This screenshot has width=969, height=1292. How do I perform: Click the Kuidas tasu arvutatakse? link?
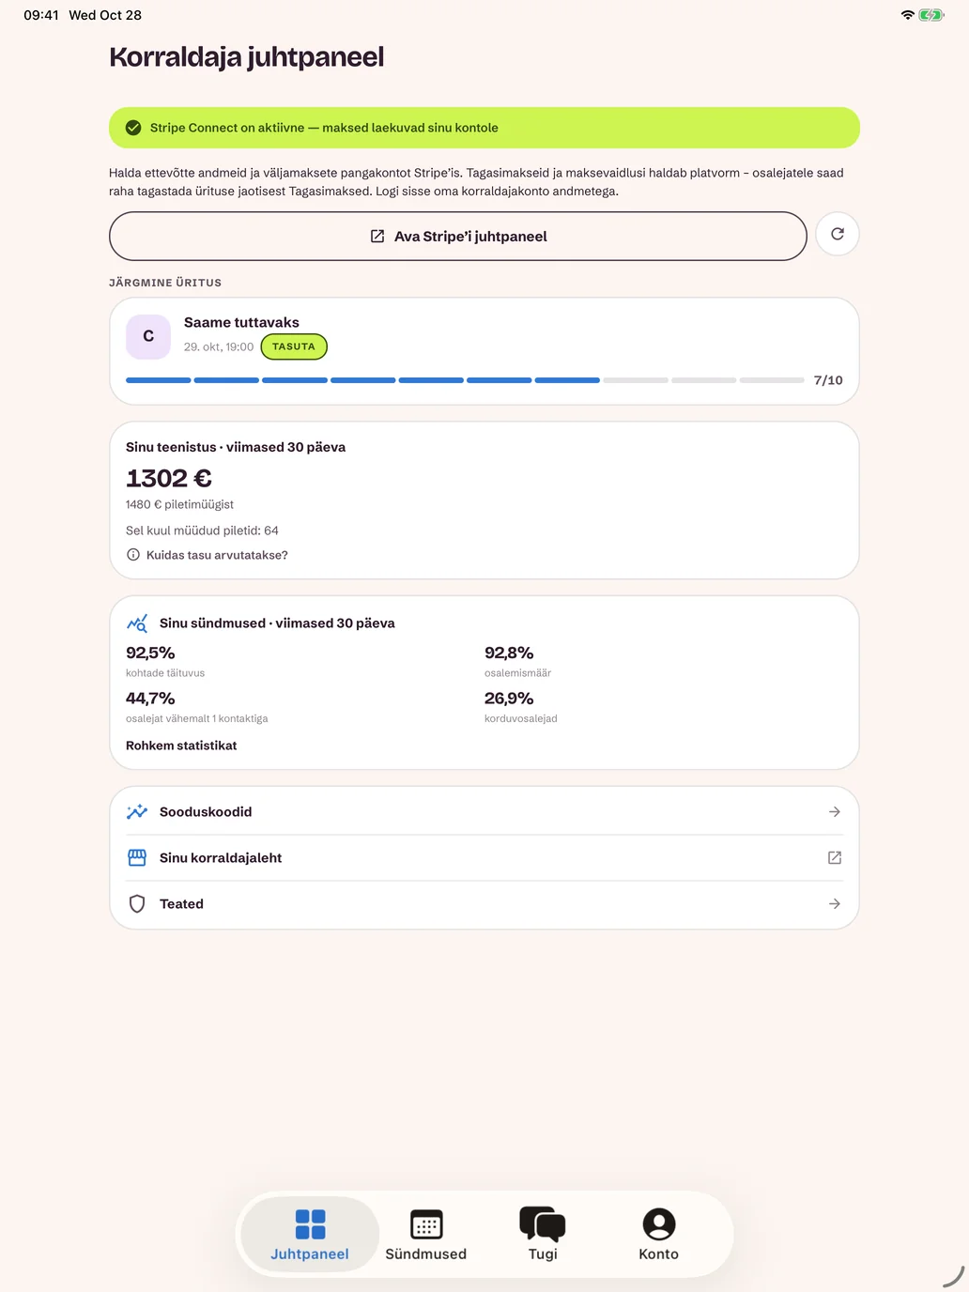click(x=217, y=555)
